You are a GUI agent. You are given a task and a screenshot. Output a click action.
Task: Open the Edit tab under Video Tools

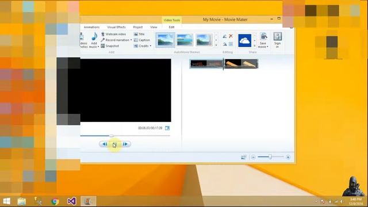point(171,27)
